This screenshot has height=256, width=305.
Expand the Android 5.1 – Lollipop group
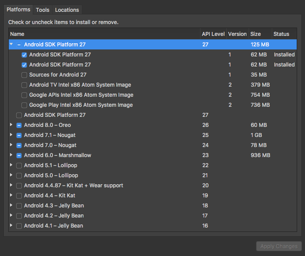tap(11, 165)
